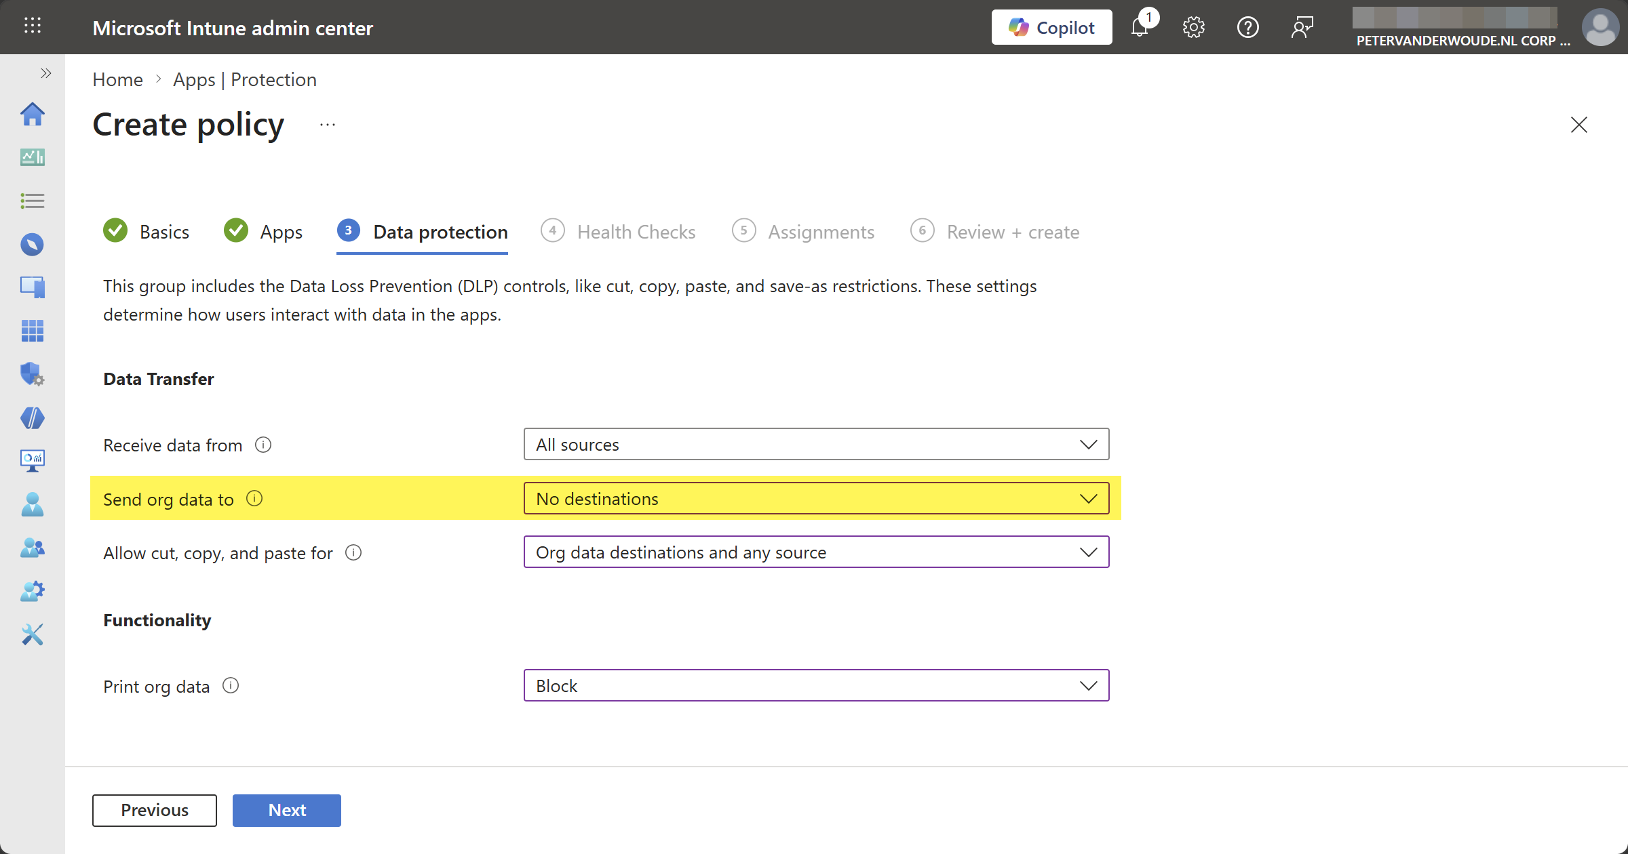The height and width of the screenshot is (854, 1628).
Task: Open Troubleshooting tools icon in sidebar
Action: (32, 634)
